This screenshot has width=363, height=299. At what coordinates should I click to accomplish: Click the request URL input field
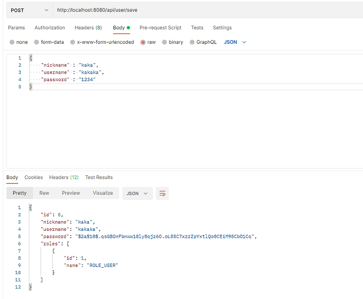204,10
